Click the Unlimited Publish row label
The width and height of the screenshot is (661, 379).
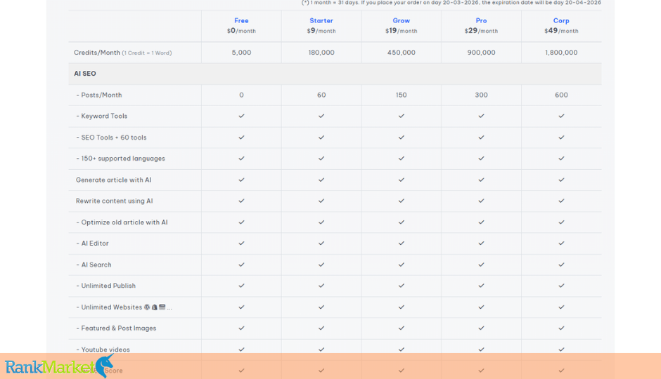[105, 286]
